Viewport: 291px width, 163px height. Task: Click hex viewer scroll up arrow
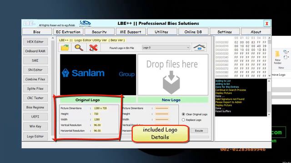tap(269, 38)
